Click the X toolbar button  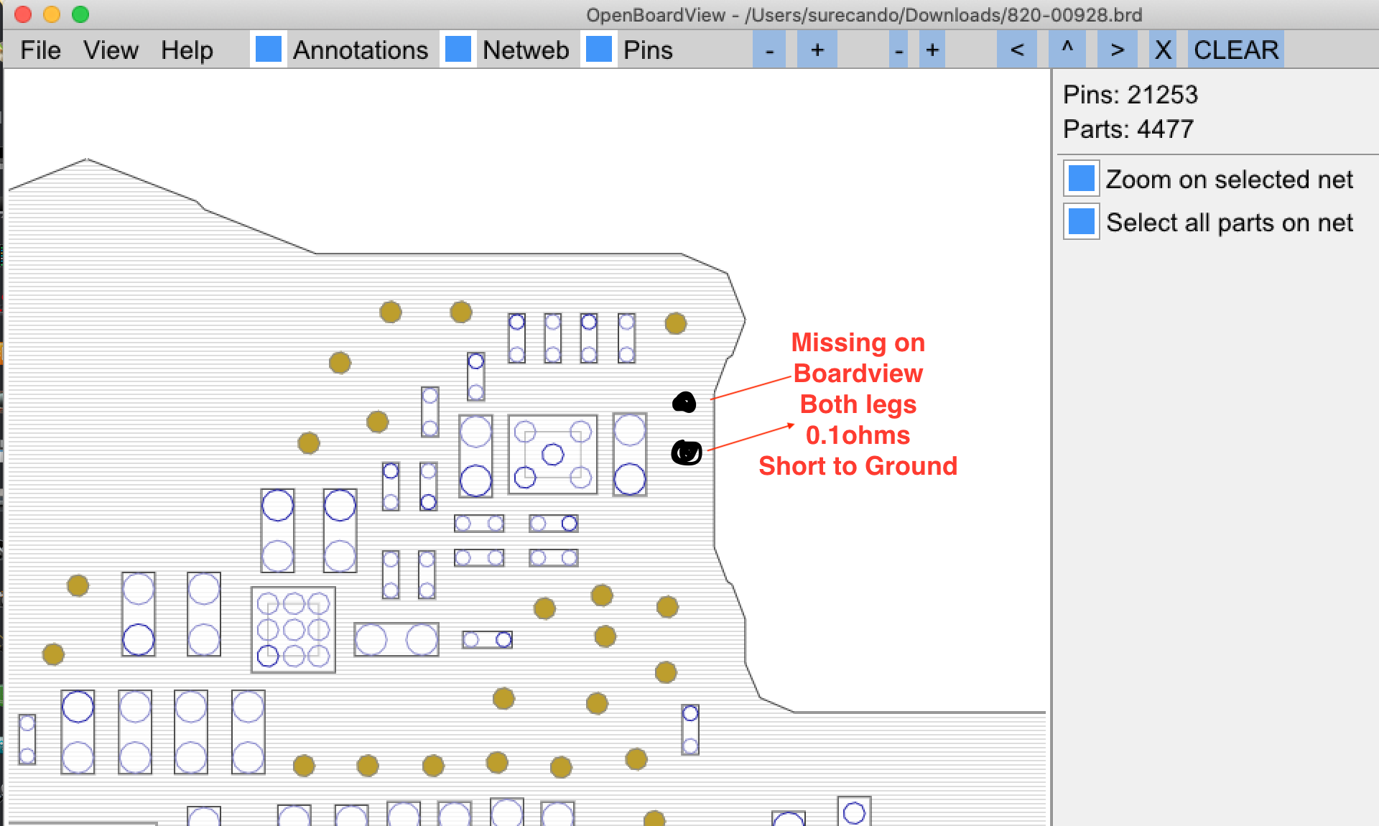tap(1163, 50)
